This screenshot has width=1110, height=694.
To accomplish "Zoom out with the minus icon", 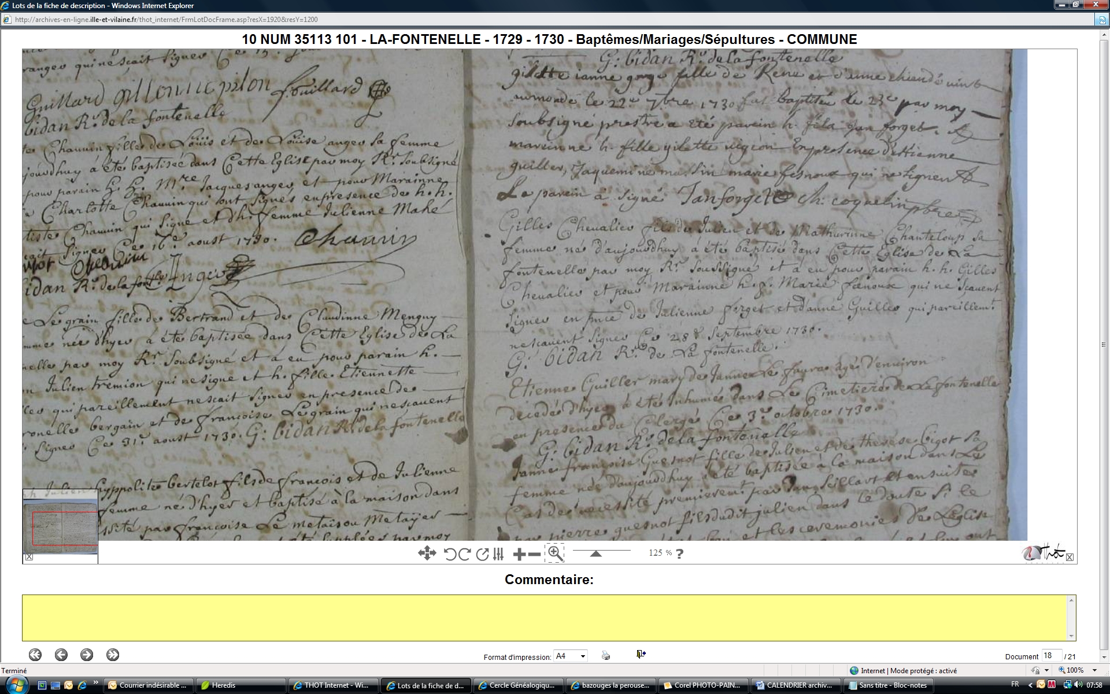I will [x=535, y=555].
